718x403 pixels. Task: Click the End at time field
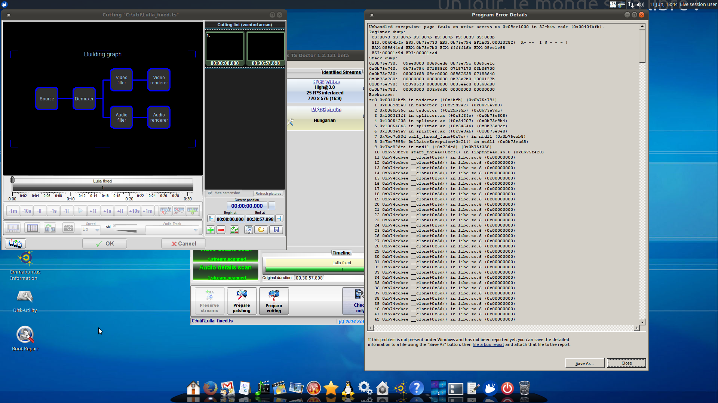point(260,219)
